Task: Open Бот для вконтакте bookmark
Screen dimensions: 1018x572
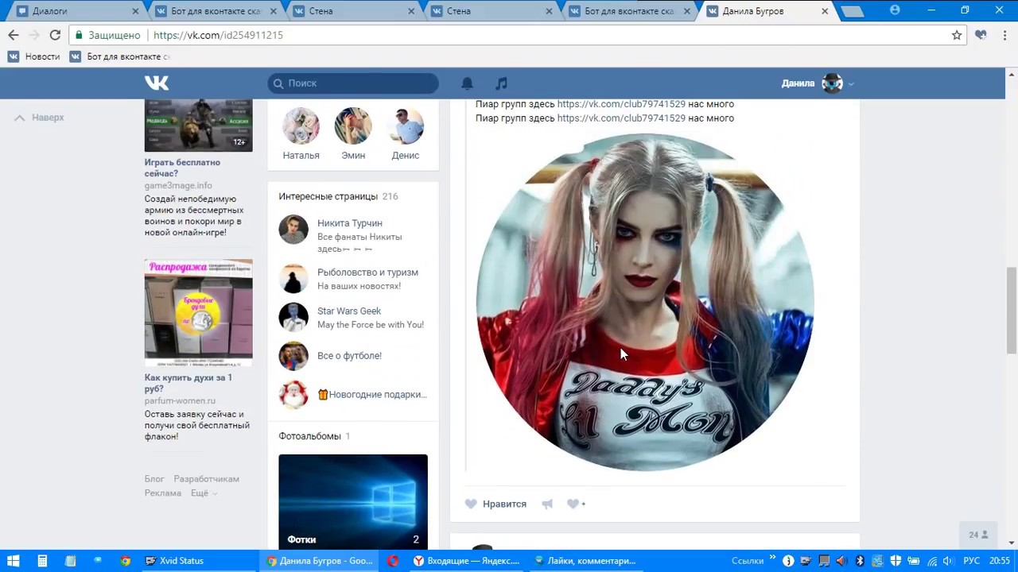Action: tap(120, 56)
